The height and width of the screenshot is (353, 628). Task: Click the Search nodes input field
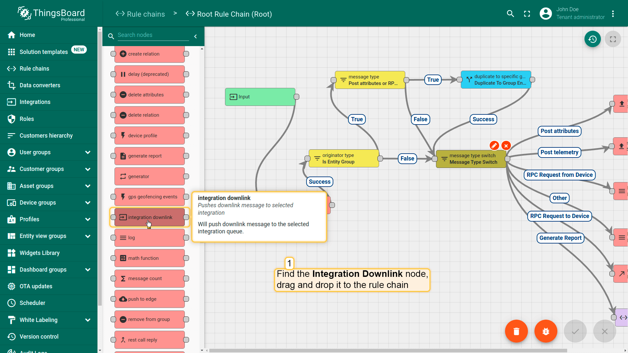pyautogui.click(x=153, y=35)
